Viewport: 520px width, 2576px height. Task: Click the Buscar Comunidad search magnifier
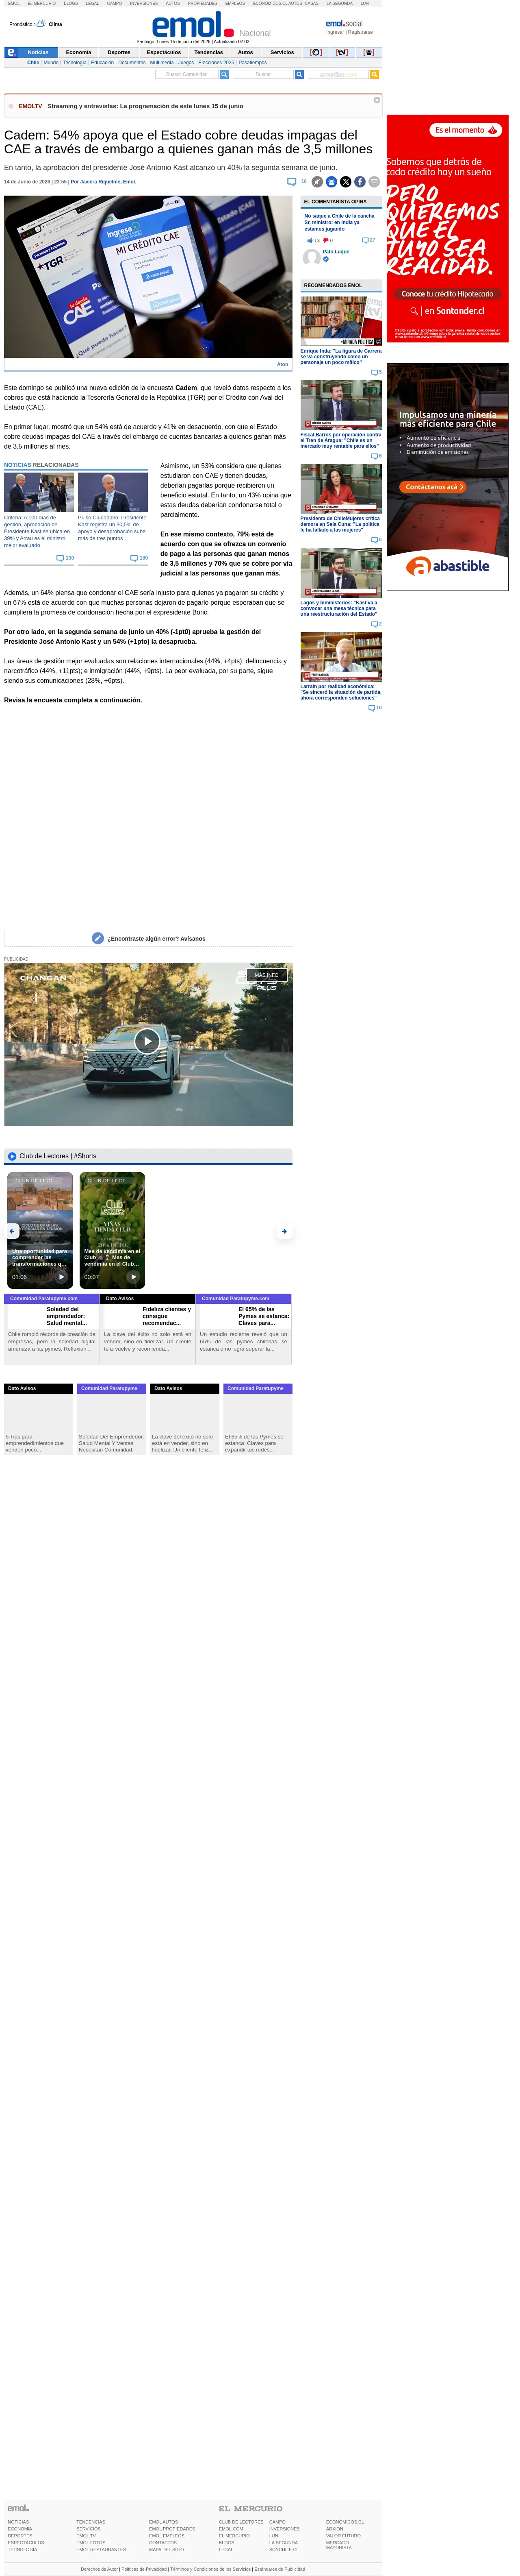(225, 74)
